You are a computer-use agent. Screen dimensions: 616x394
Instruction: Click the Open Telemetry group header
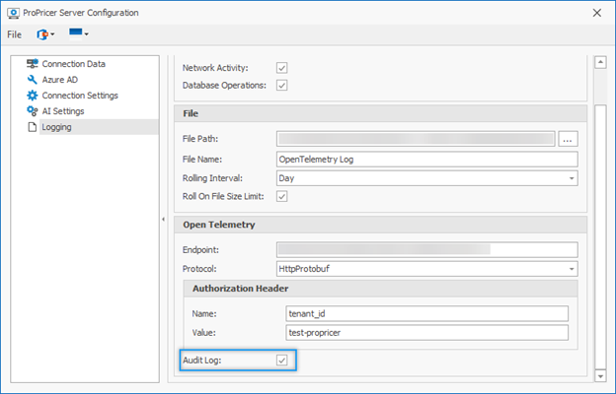pyautogui.click(x=380, y=225)
